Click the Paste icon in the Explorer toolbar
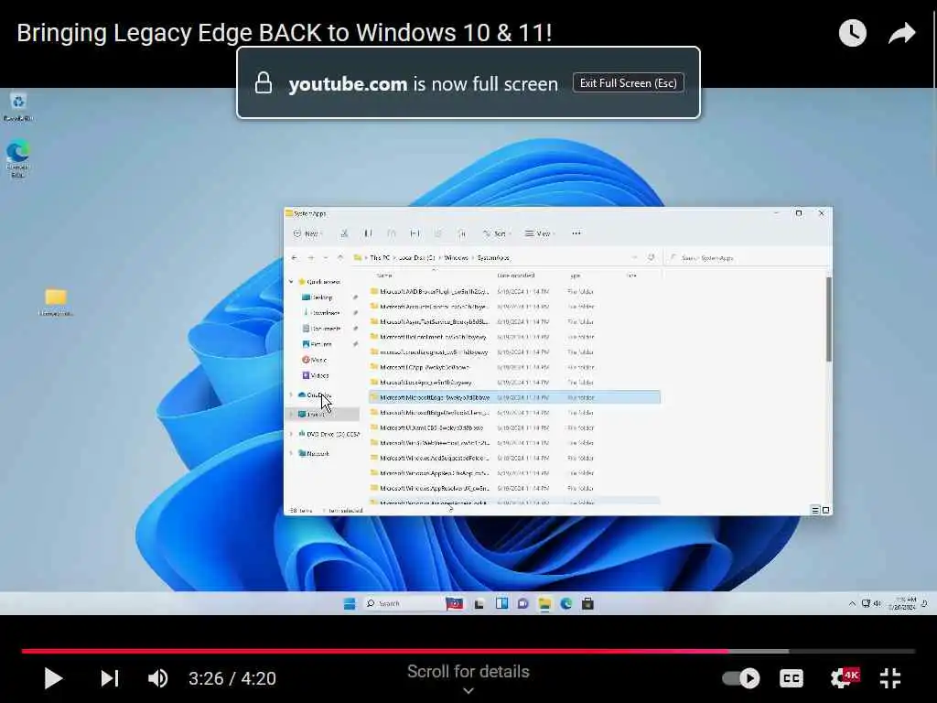 [392, 233]
